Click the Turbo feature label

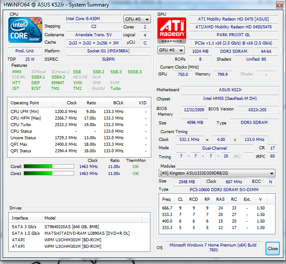(116, 89)
